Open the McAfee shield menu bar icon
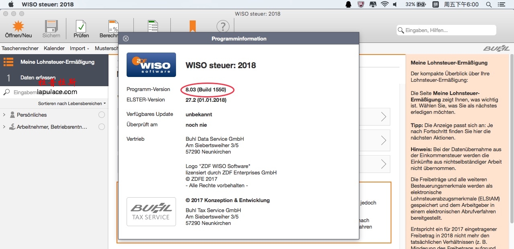The height and width of the screenshot is (249, 514). coord(361,4)
